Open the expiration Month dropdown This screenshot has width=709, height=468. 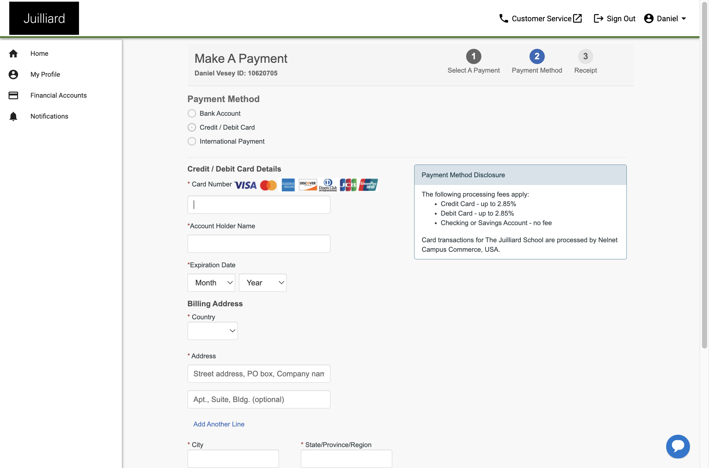tap(211, 283)
